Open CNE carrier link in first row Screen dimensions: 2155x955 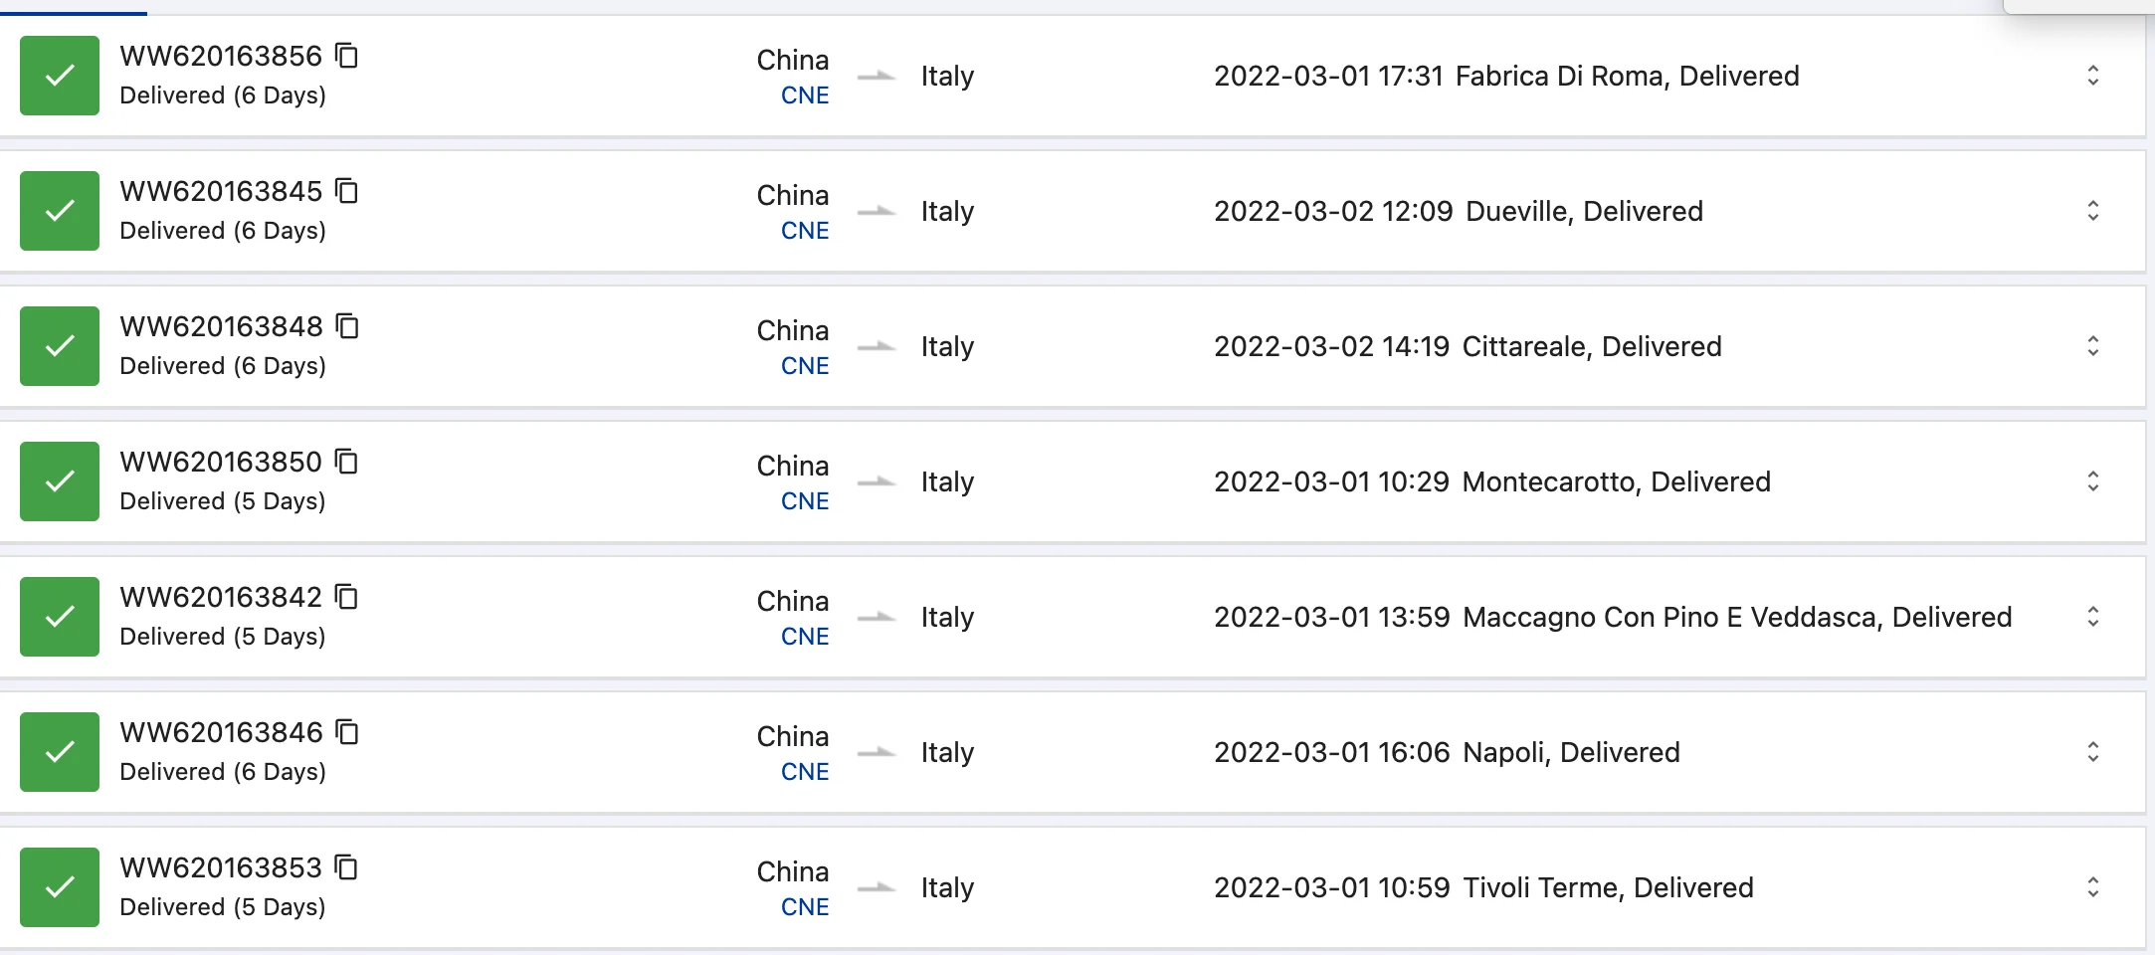point(804,95)
